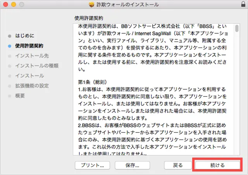Click the license line starting 2.BBSSは
The width and height of the screenshot is (248, 175).
[x=152, y=125]
